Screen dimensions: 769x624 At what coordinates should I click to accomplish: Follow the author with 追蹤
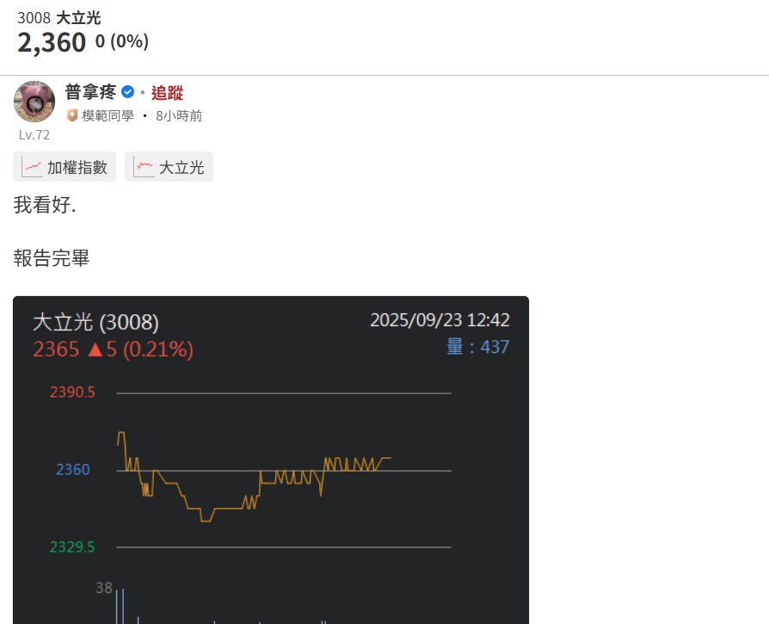pyautogui.click(x=167, y=92)
